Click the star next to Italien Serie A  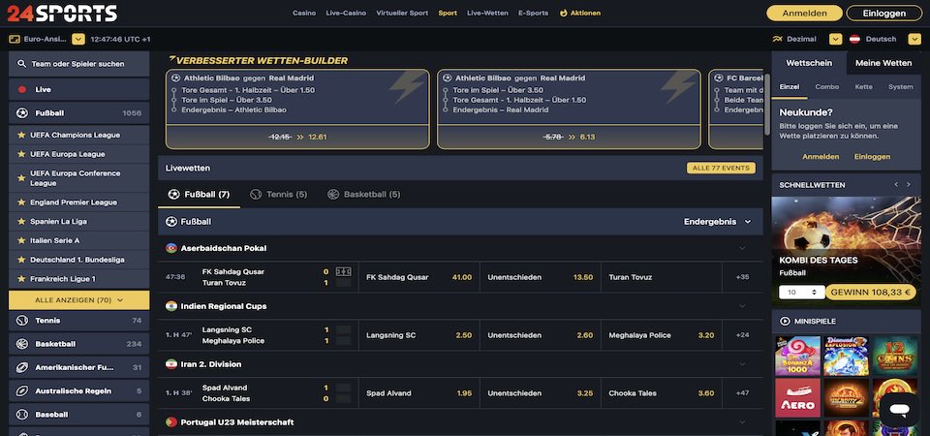(21, 241)
